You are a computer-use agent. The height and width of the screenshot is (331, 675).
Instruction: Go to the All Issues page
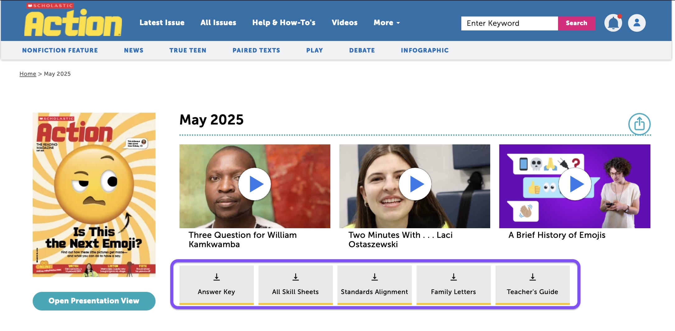(x=218, y=23)
